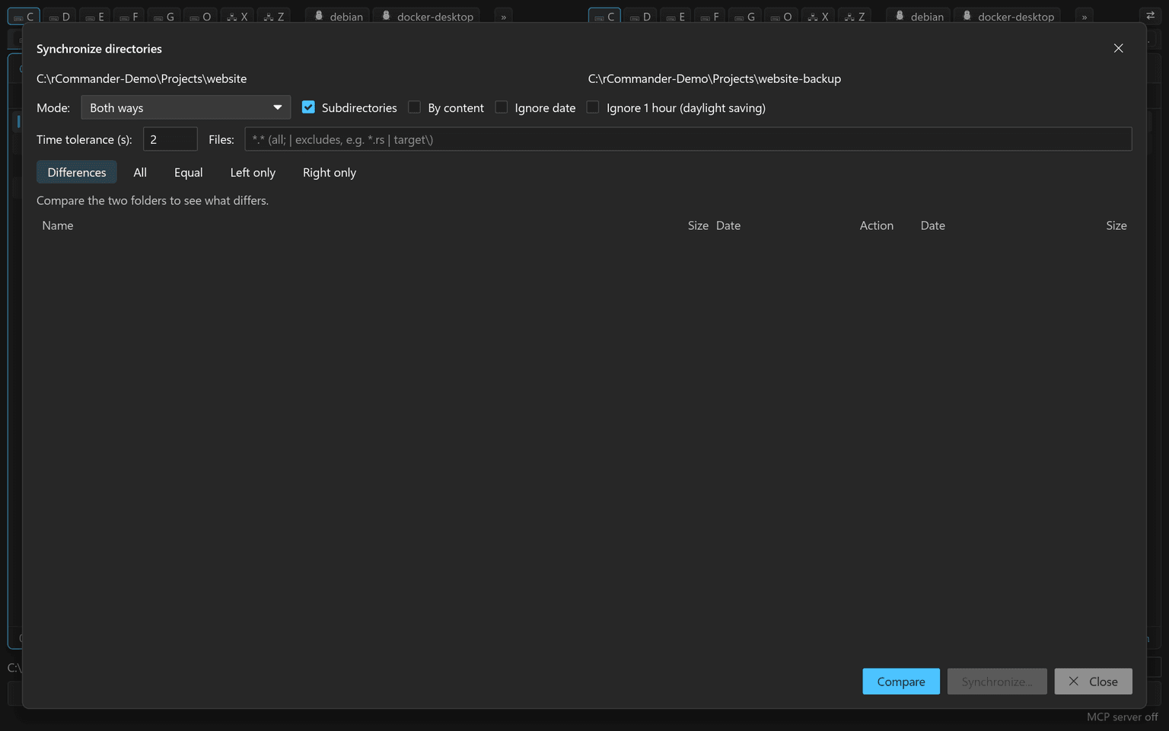Open the debian WSL location in right panel
The image size is (1169, 731).
click(919, 16)
